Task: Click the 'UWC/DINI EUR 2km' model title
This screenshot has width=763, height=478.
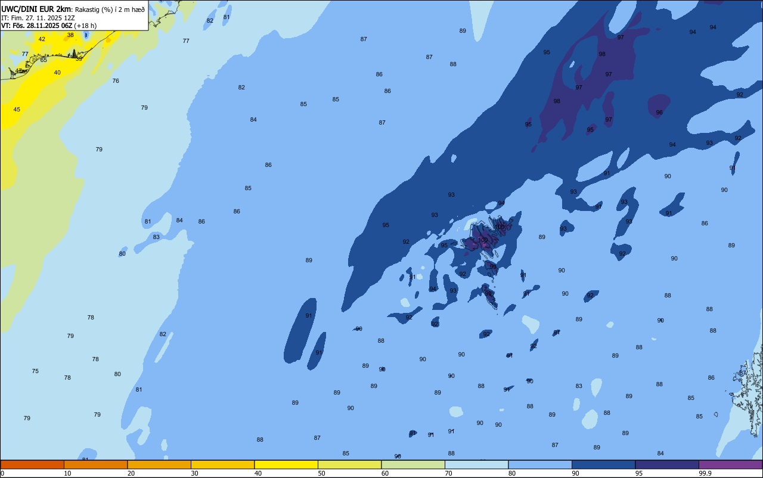Action: [x=36, y=9]
